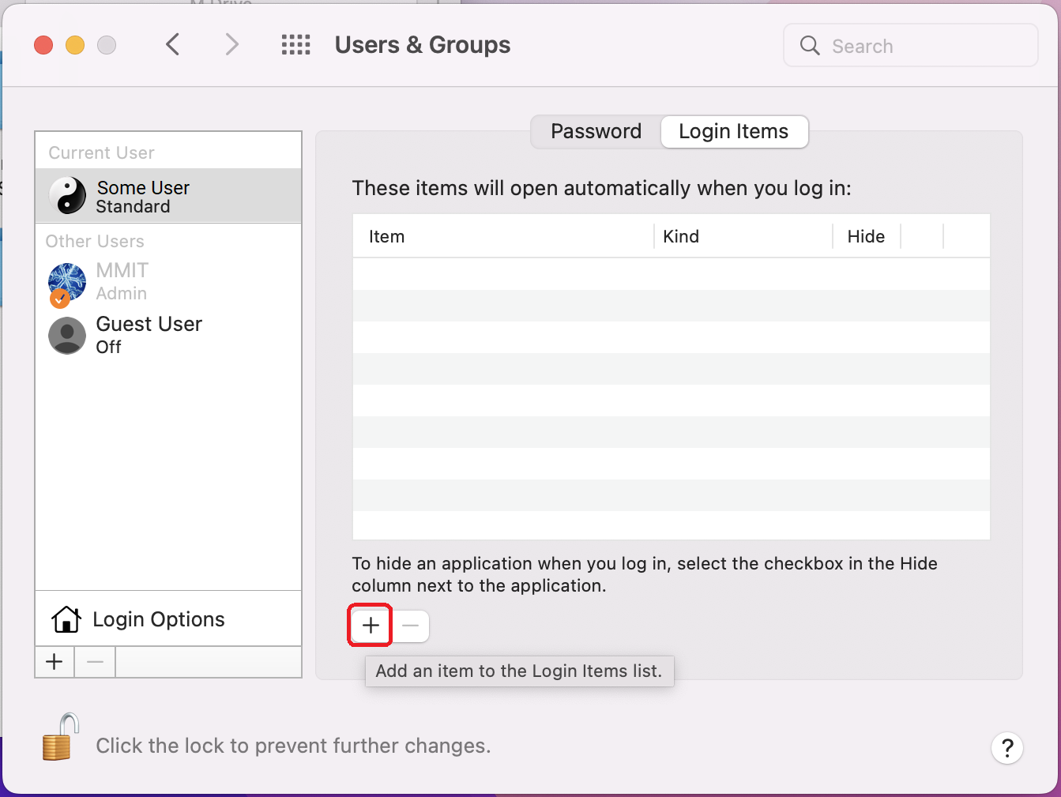Sort by the Kind column header
This screenshot has width=1061, height=797.
743,236
